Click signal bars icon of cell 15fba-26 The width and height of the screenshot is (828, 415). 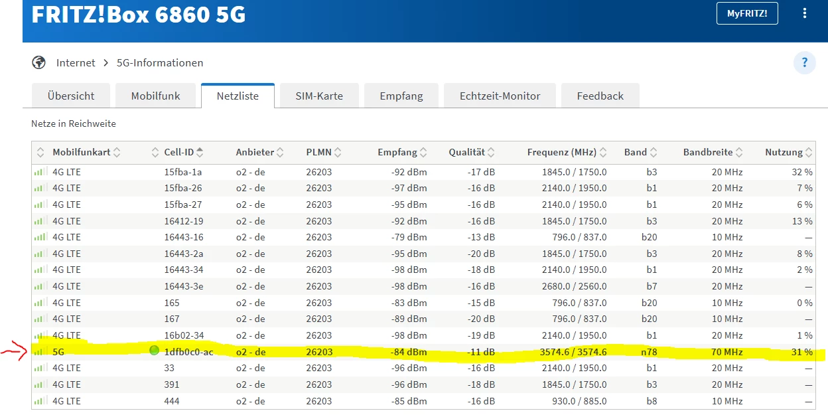40,188
